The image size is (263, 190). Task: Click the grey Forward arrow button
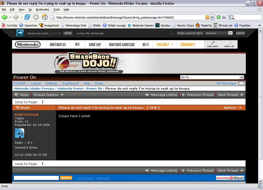point(16,17)
